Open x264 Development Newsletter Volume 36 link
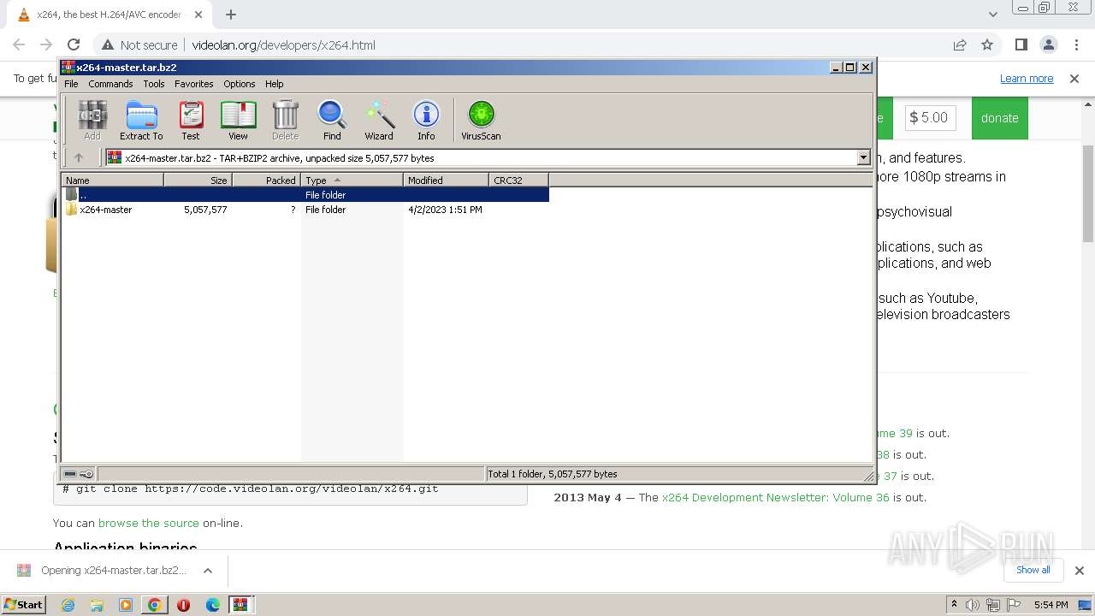This screenshot has height=616, width=1095. pos(776,497)
